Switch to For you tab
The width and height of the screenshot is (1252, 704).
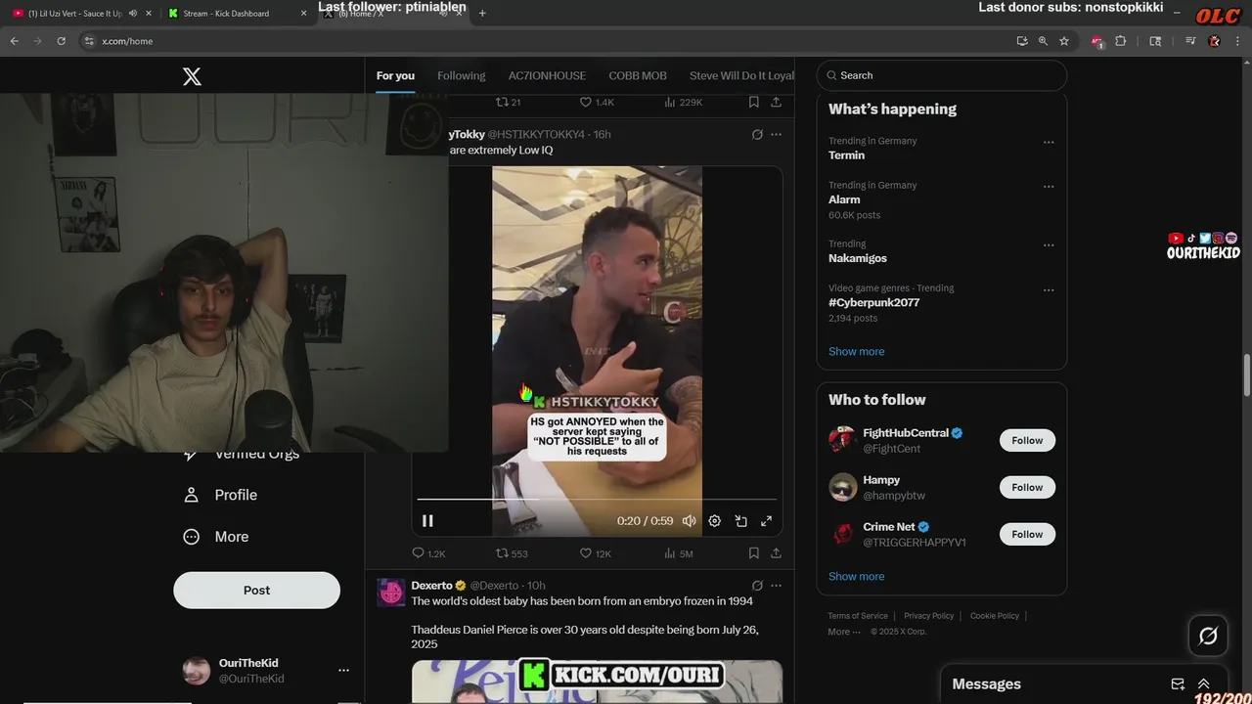395,75
